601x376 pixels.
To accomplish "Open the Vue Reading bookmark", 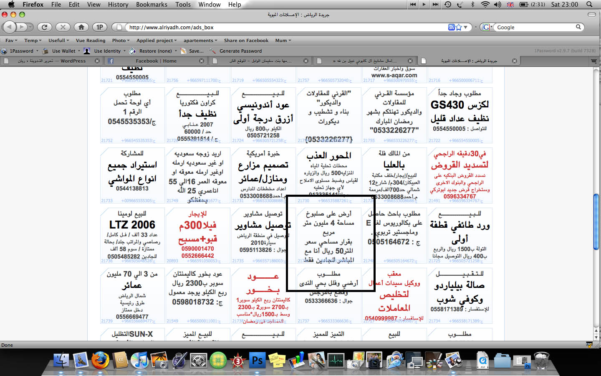I will pos(91,41).
